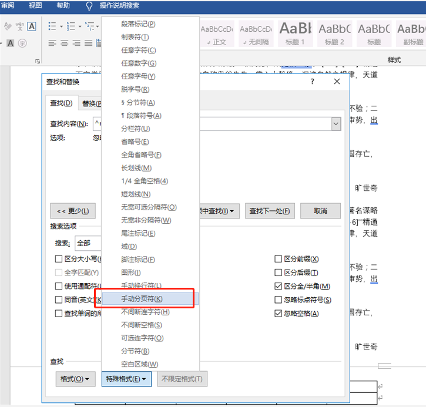Toggle the 忽略标点符号 checkbox
The image size is (426, 407).
[x=278, y=300]
